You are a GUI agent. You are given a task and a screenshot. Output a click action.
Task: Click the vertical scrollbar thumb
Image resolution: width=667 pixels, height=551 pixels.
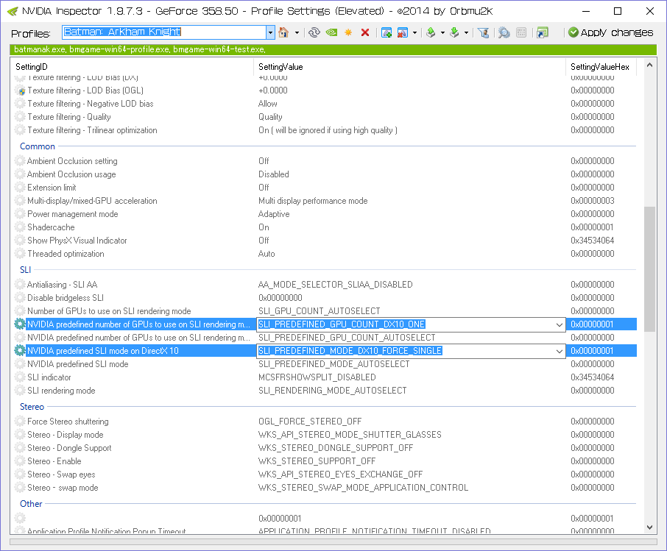[649, 269]
